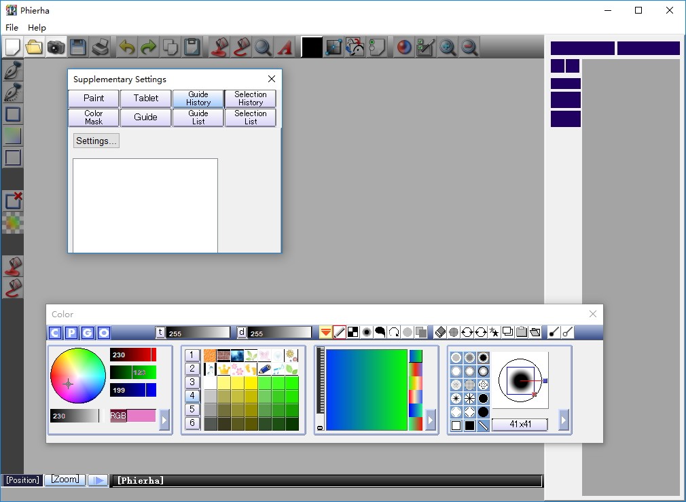This screenshot has width=686, height=502.
Task: Select palette page 4
Action: [x=192, y=395]
